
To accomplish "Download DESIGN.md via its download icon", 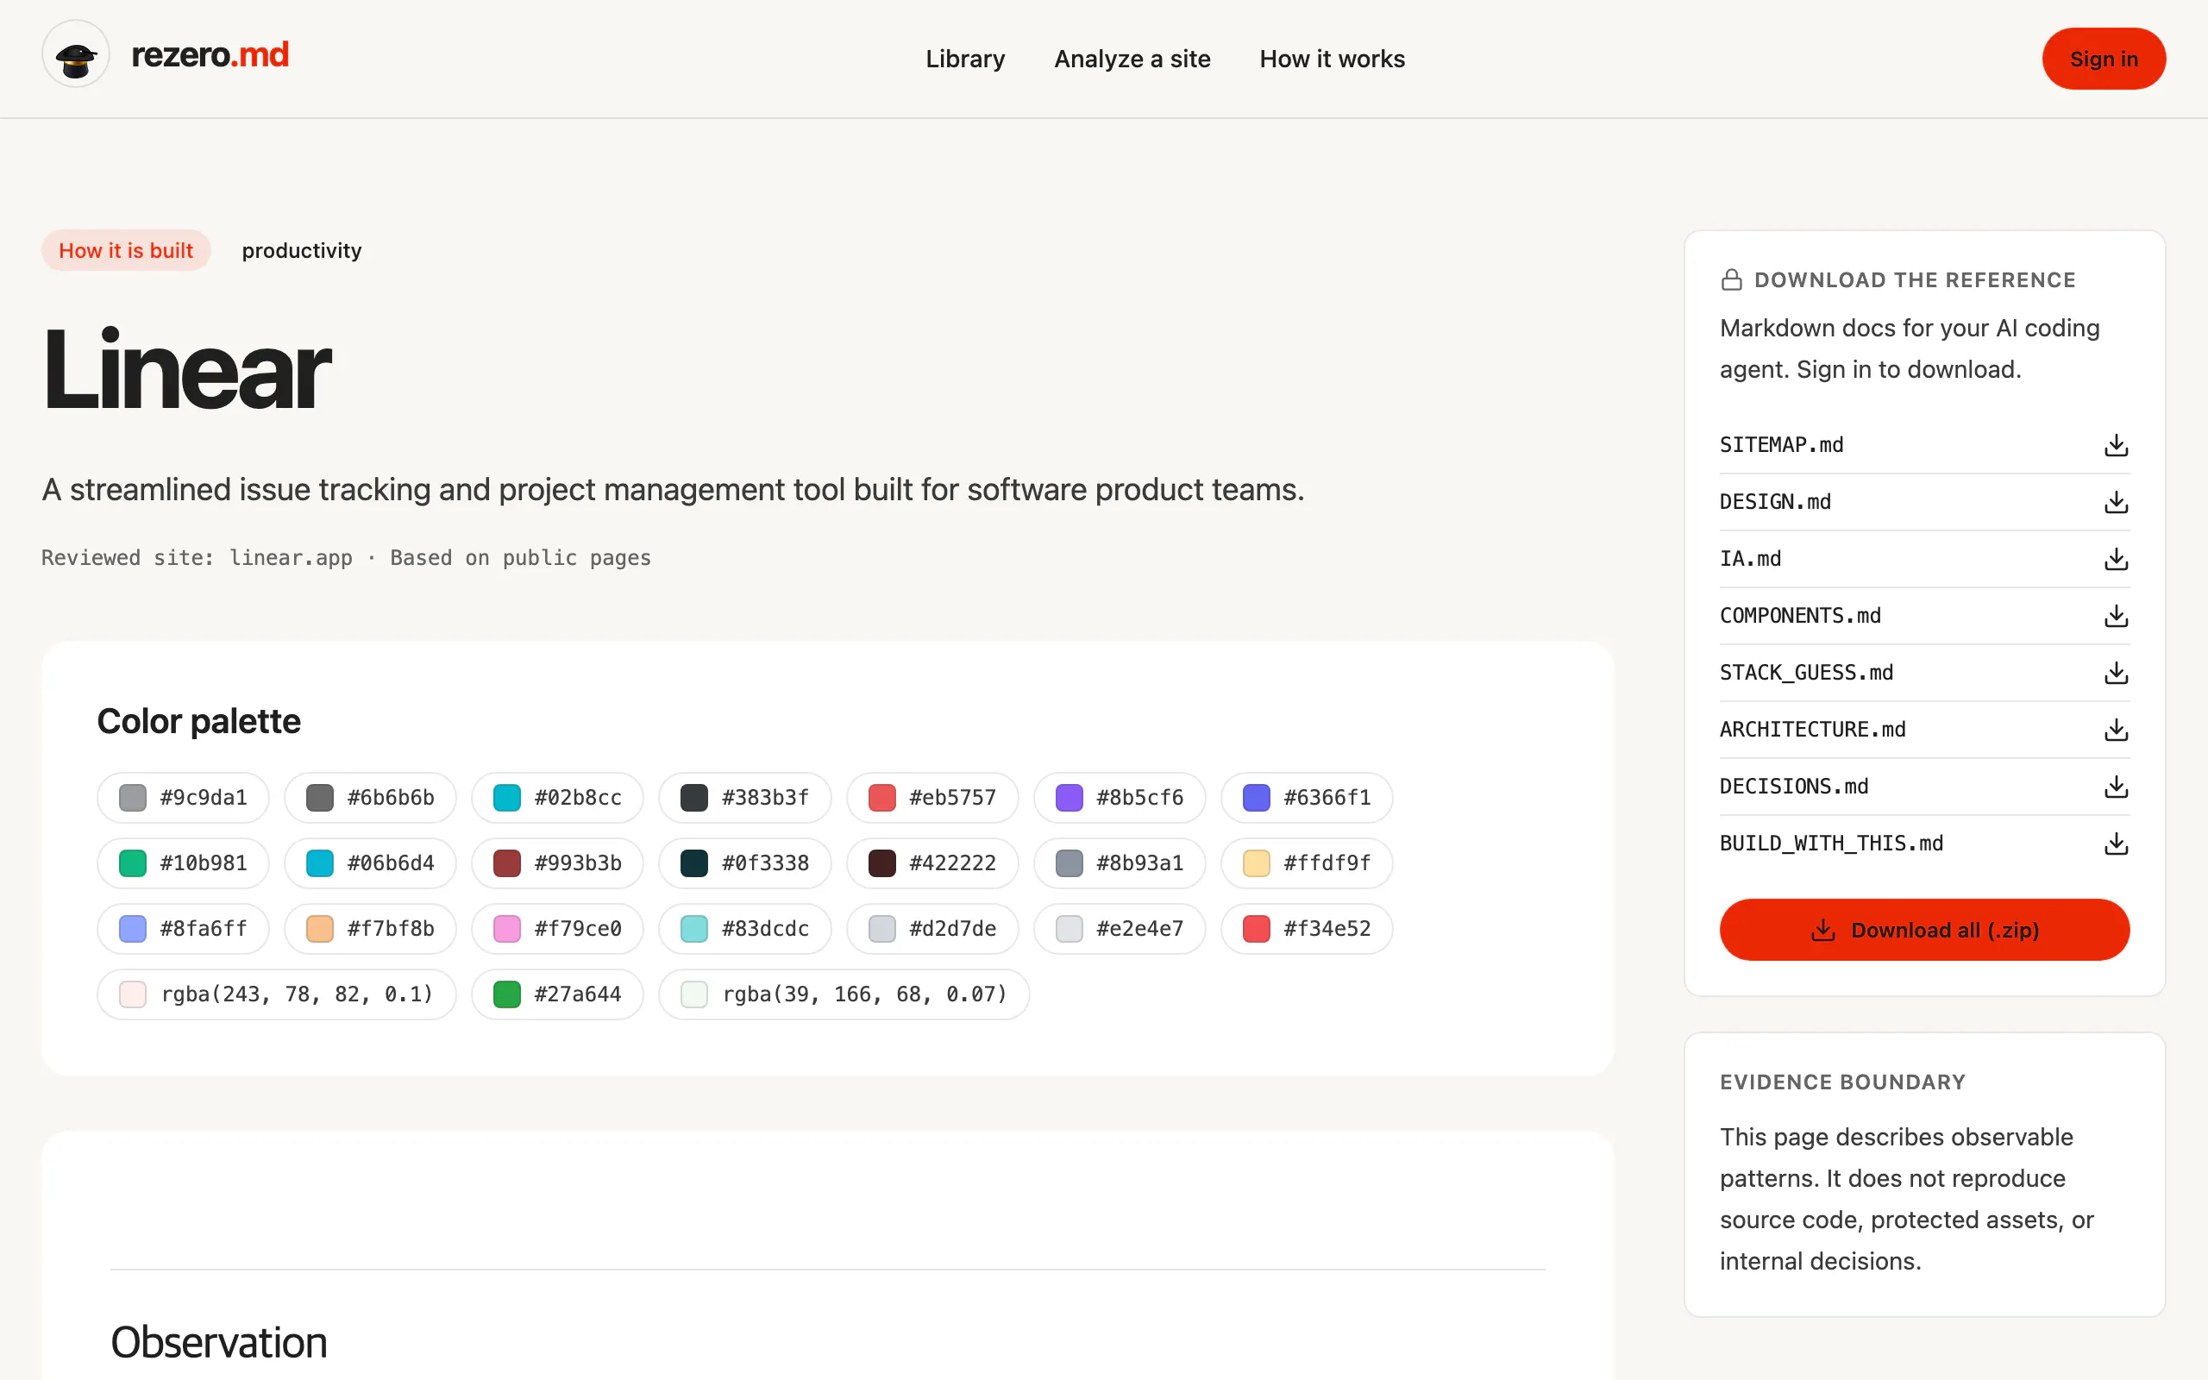I will coord(2116,502).
